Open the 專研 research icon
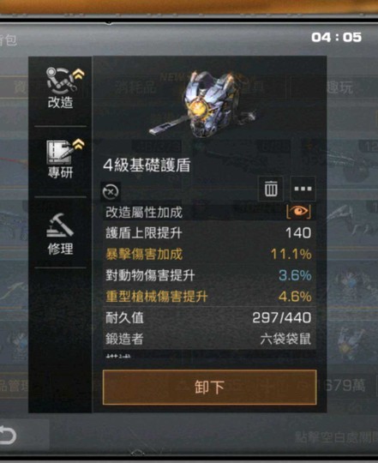This screenshot has width=378, height=463. tap(62, 159)
